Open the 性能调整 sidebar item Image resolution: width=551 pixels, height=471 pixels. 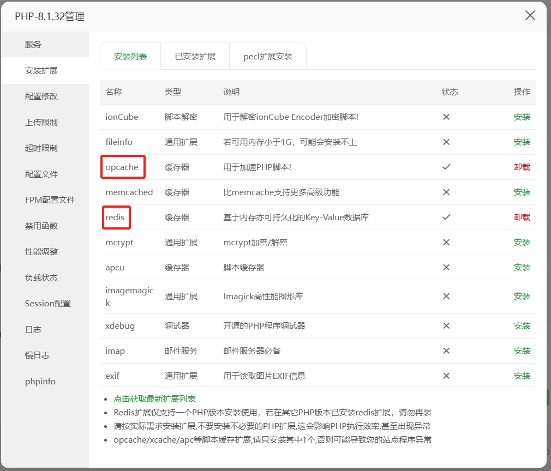37,251
